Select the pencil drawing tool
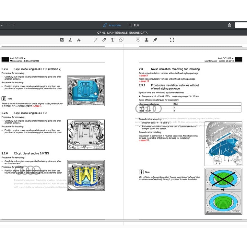This screenshot has height=247, width=247. (96, 40)
